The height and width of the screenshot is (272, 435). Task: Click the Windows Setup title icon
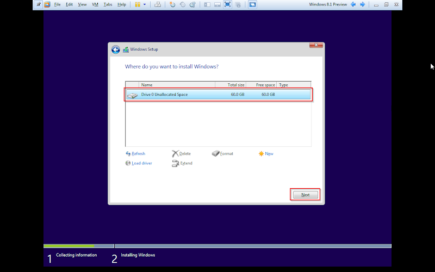126,50
